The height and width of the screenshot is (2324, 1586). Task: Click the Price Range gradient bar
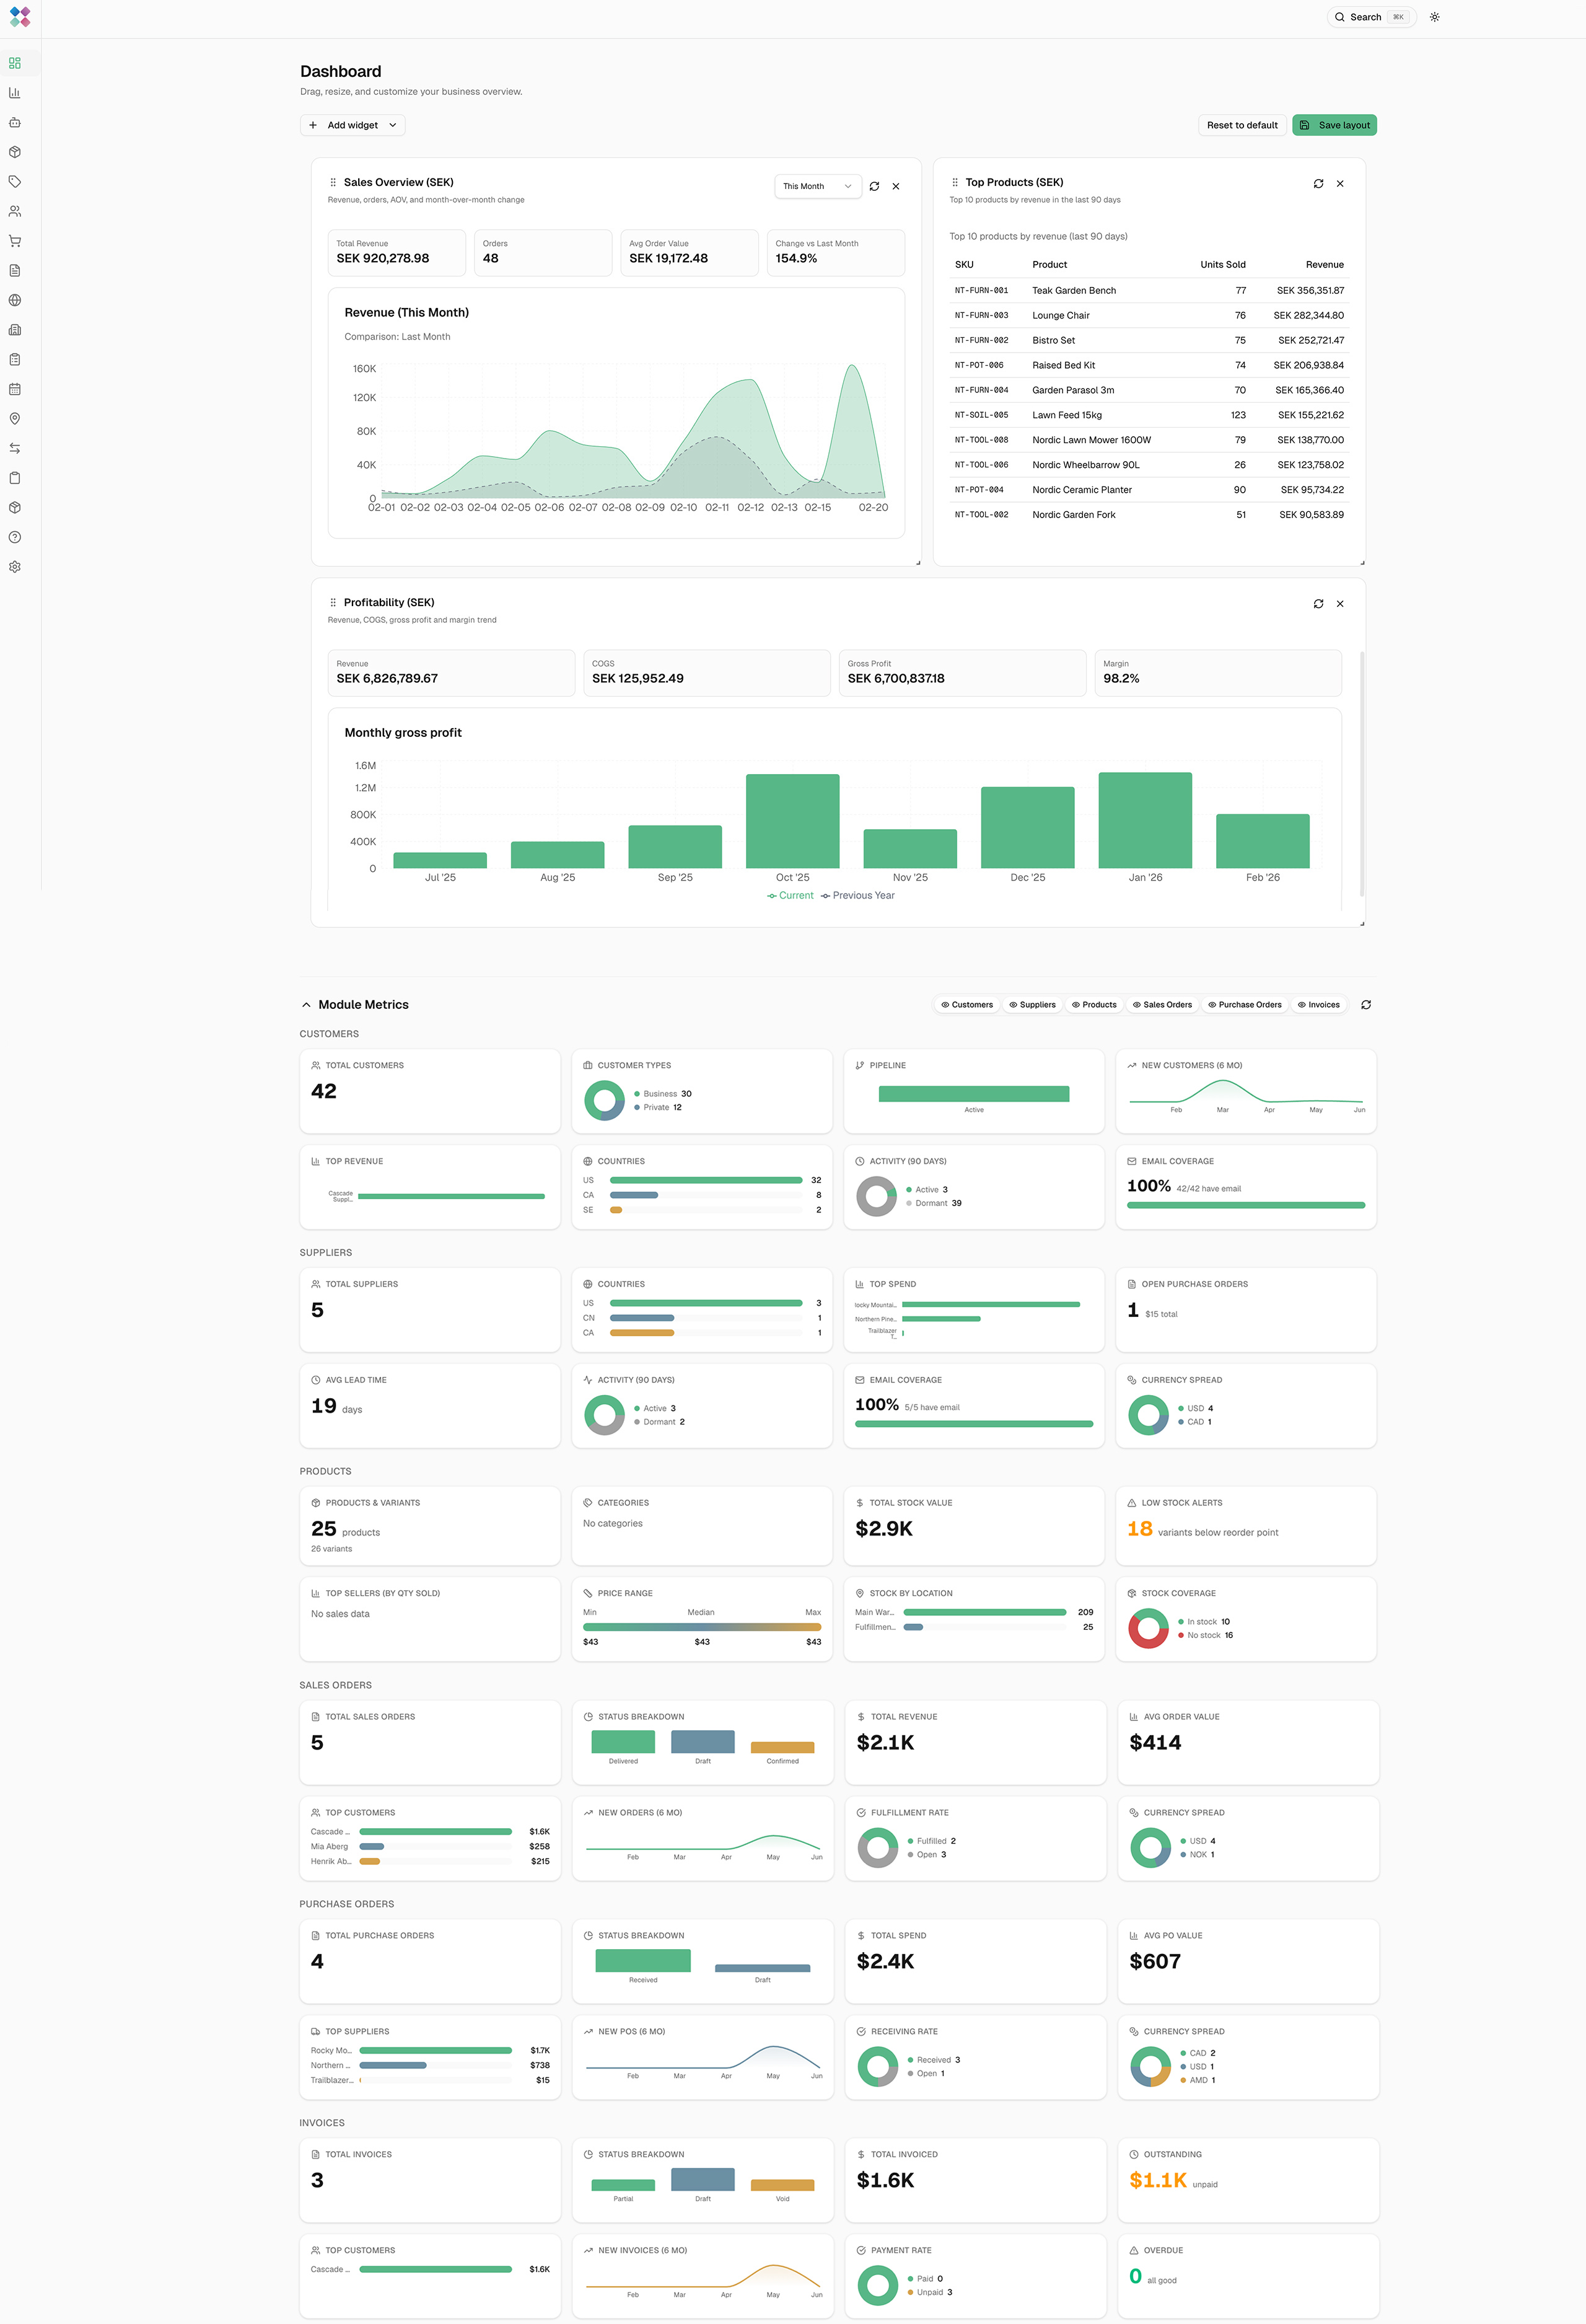tap(703, 1627)
